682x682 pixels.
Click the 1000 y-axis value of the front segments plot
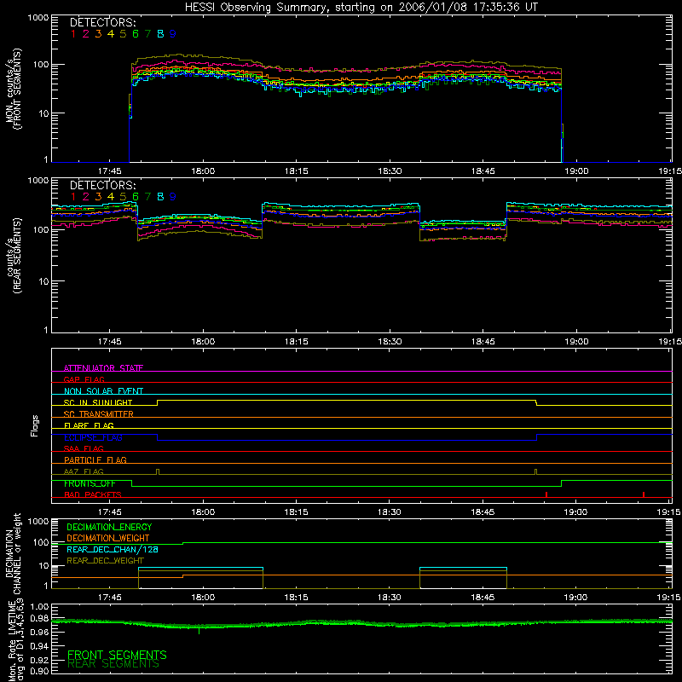pos(38,18)
